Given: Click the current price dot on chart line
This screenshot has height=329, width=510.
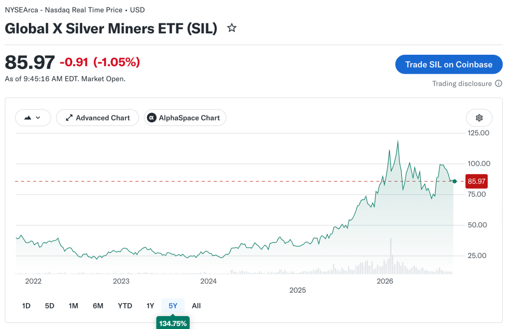Looking at the screenshot, I should [x=454, y=181].
